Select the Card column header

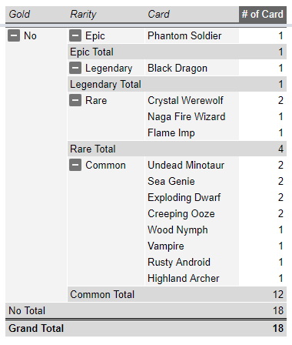click(x=192, y=14)
